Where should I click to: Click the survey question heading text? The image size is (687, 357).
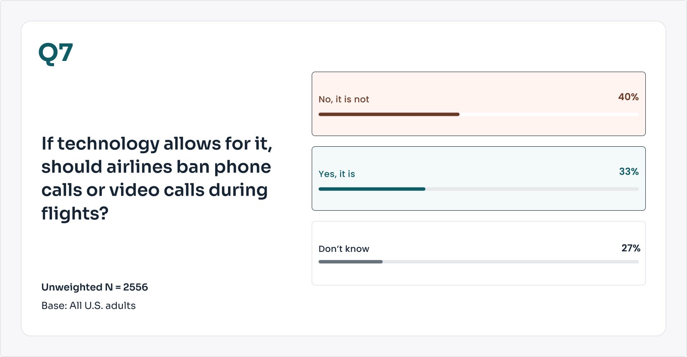(x=157, y=178)
